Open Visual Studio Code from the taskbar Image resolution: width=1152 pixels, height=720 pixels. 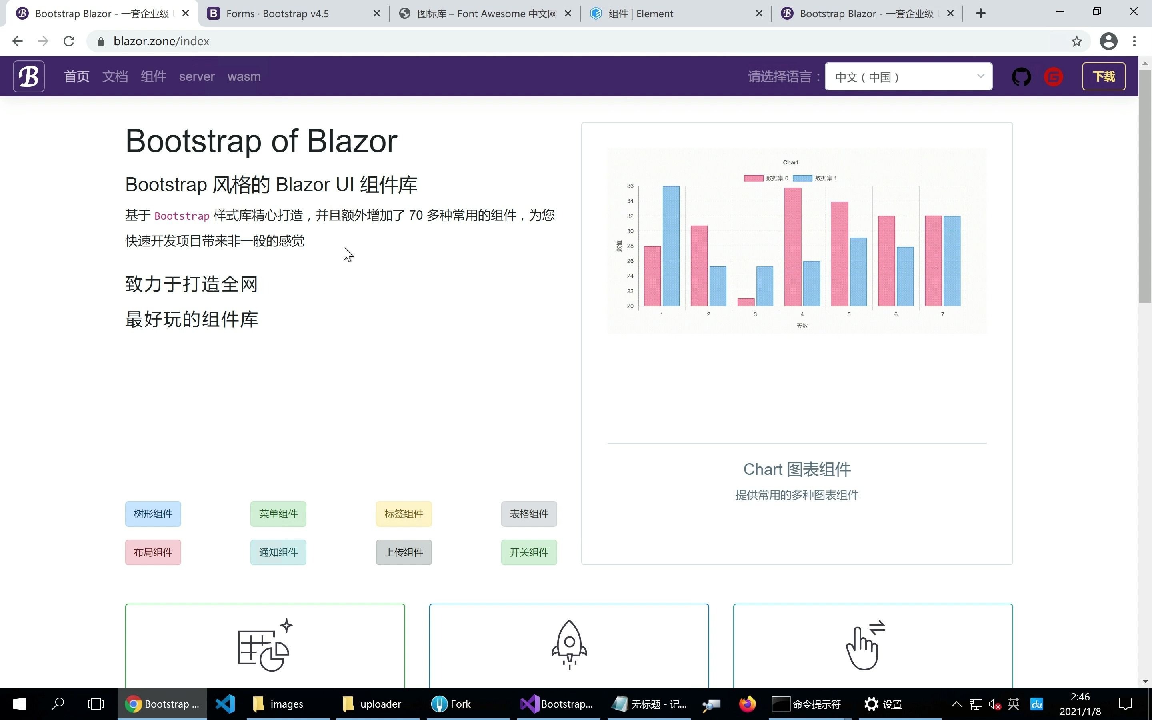(225, 703)
